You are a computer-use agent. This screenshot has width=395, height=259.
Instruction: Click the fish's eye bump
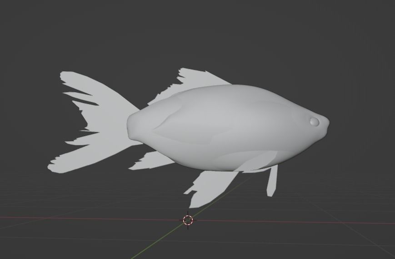(x=315, y=122)
